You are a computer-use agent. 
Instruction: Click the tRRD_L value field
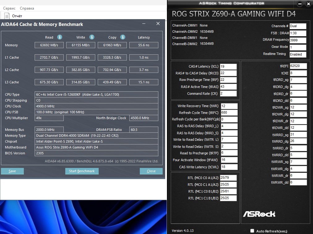229,126
